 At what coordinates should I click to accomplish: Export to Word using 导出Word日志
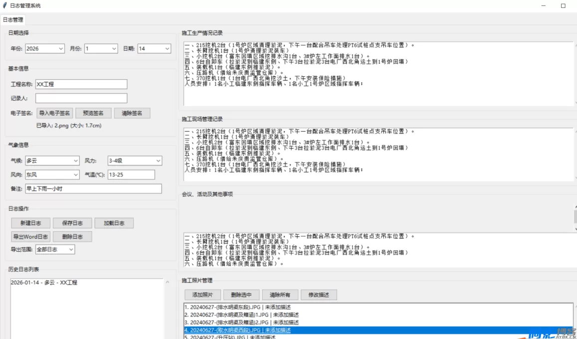click(x=30, y=237)
